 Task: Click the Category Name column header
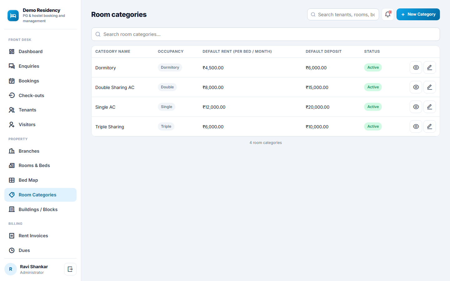113,52
